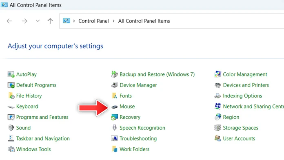284x160 pixels.
Task: Open the recent locations dropdown chevron
Action: click(x=38, y=21)
